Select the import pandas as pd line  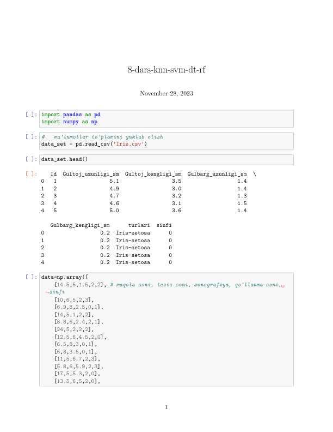[71, 115]
